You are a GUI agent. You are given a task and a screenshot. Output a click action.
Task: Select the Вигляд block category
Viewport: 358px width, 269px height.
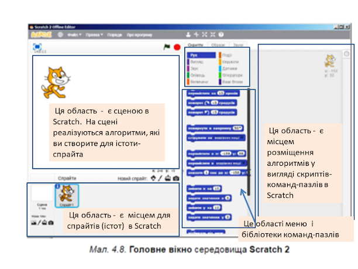click(x=195, y=62)
